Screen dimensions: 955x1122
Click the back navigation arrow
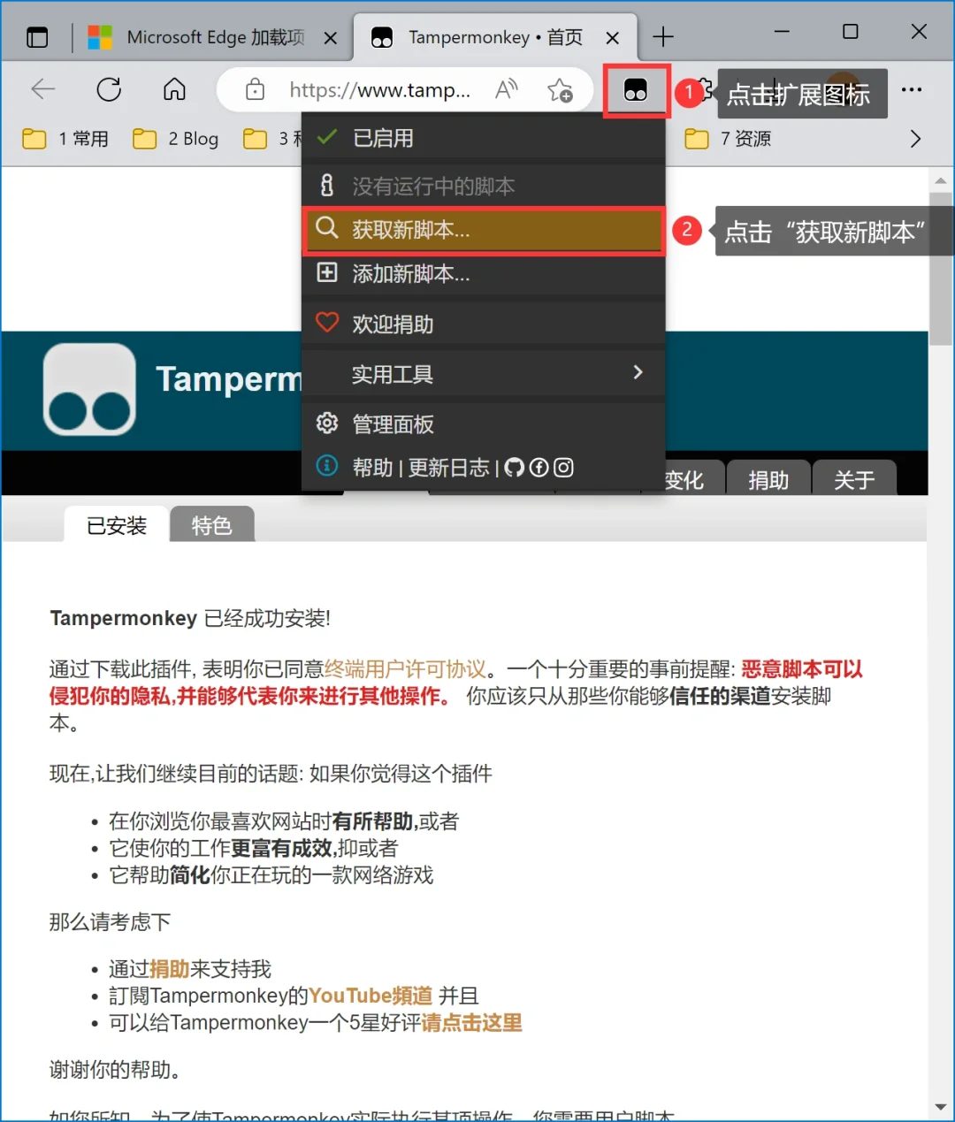(x=42, y=89)
